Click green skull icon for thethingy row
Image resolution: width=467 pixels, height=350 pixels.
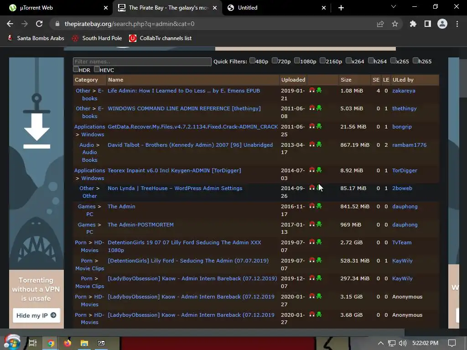(319, 108)
